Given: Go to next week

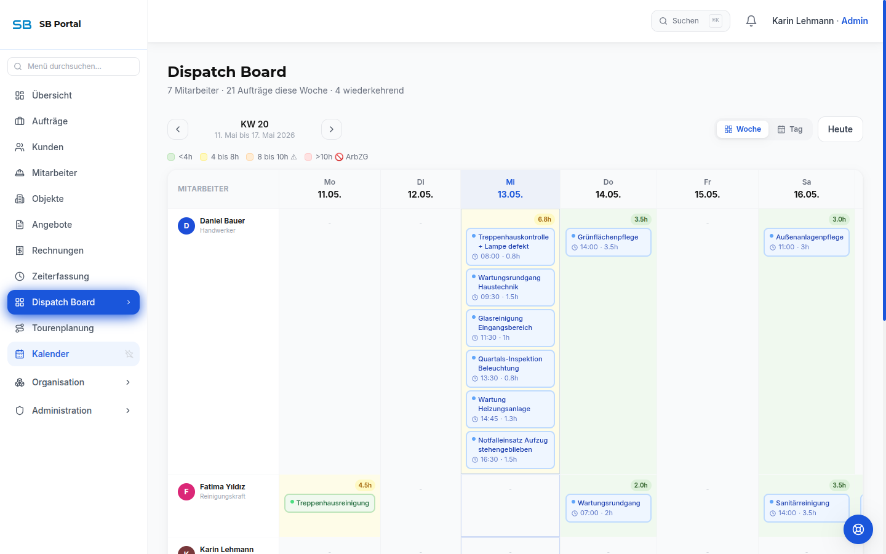Looking at the screenshot, I should [x=332, y=129].
